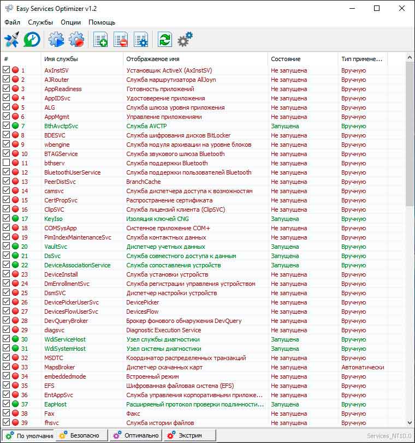Uncheck the AxInstSV service checkbox
This screenshot has height=443, width=415.
coord(6,70)
